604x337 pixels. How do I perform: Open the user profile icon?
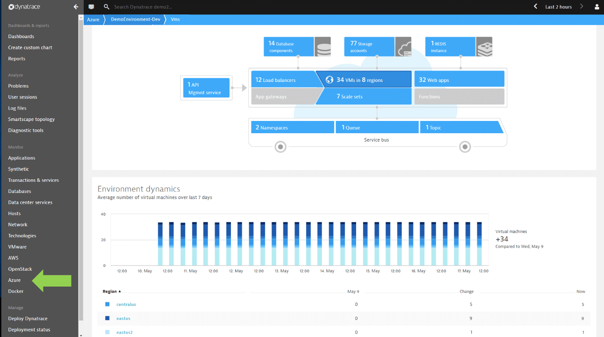[x=597, y=7]
